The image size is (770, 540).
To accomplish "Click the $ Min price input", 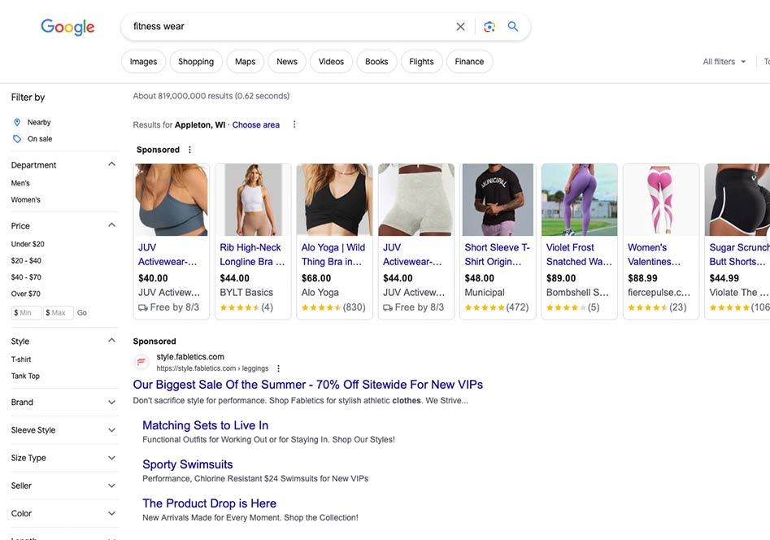I will click(26, 313).
